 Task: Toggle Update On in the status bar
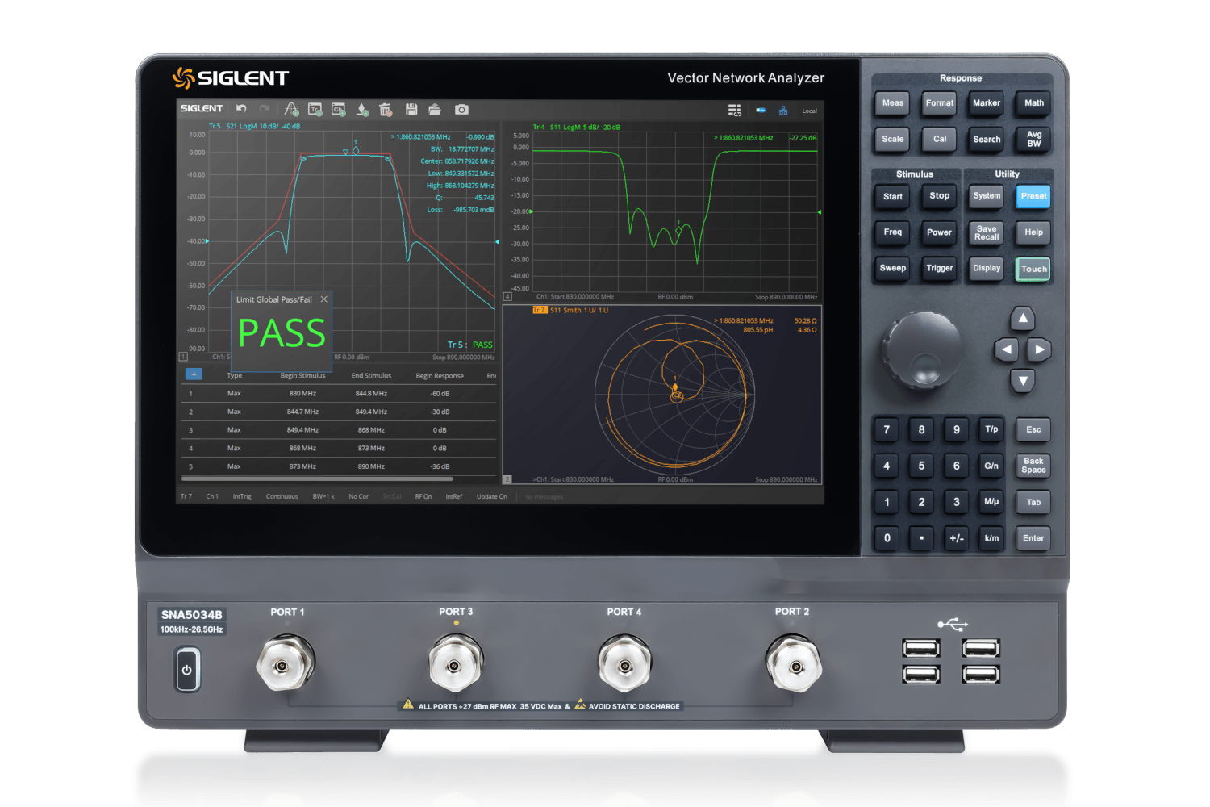492,496
